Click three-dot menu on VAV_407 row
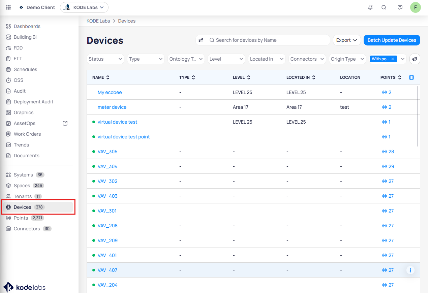This screenshot has height=293, width=428. (410, 270)
